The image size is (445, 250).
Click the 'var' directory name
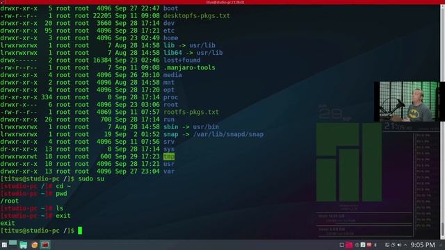click(x=169, y=172)
